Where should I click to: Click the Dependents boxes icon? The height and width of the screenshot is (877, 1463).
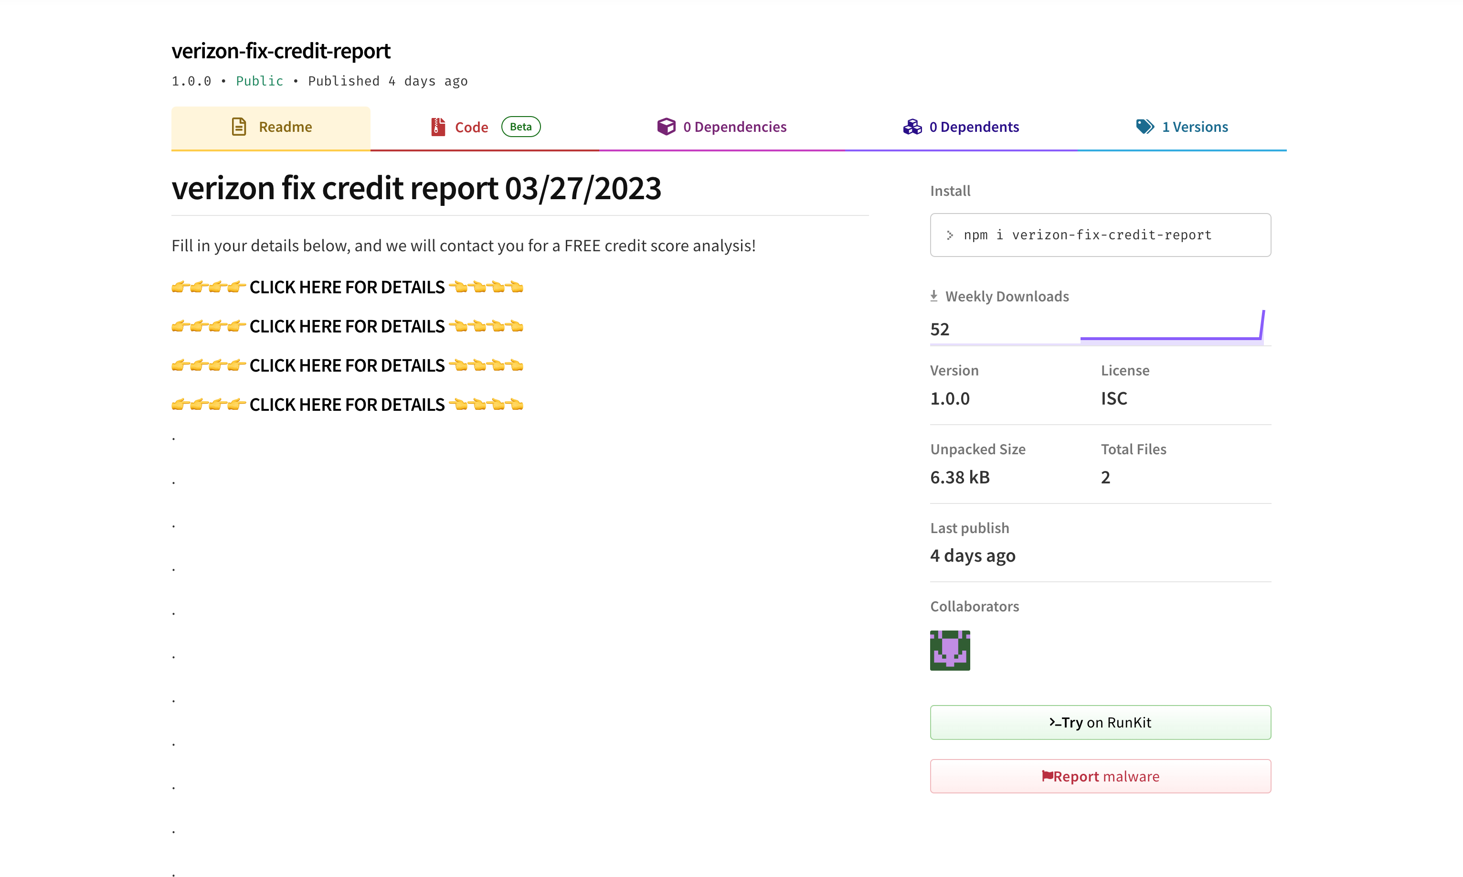[x=912, y=127]
